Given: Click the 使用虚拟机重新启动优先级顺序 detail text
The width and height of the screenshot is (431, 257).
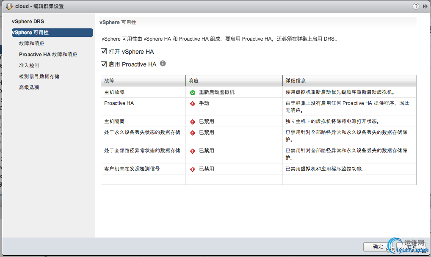Looking at the screenshot, I should tap(340, 92).
